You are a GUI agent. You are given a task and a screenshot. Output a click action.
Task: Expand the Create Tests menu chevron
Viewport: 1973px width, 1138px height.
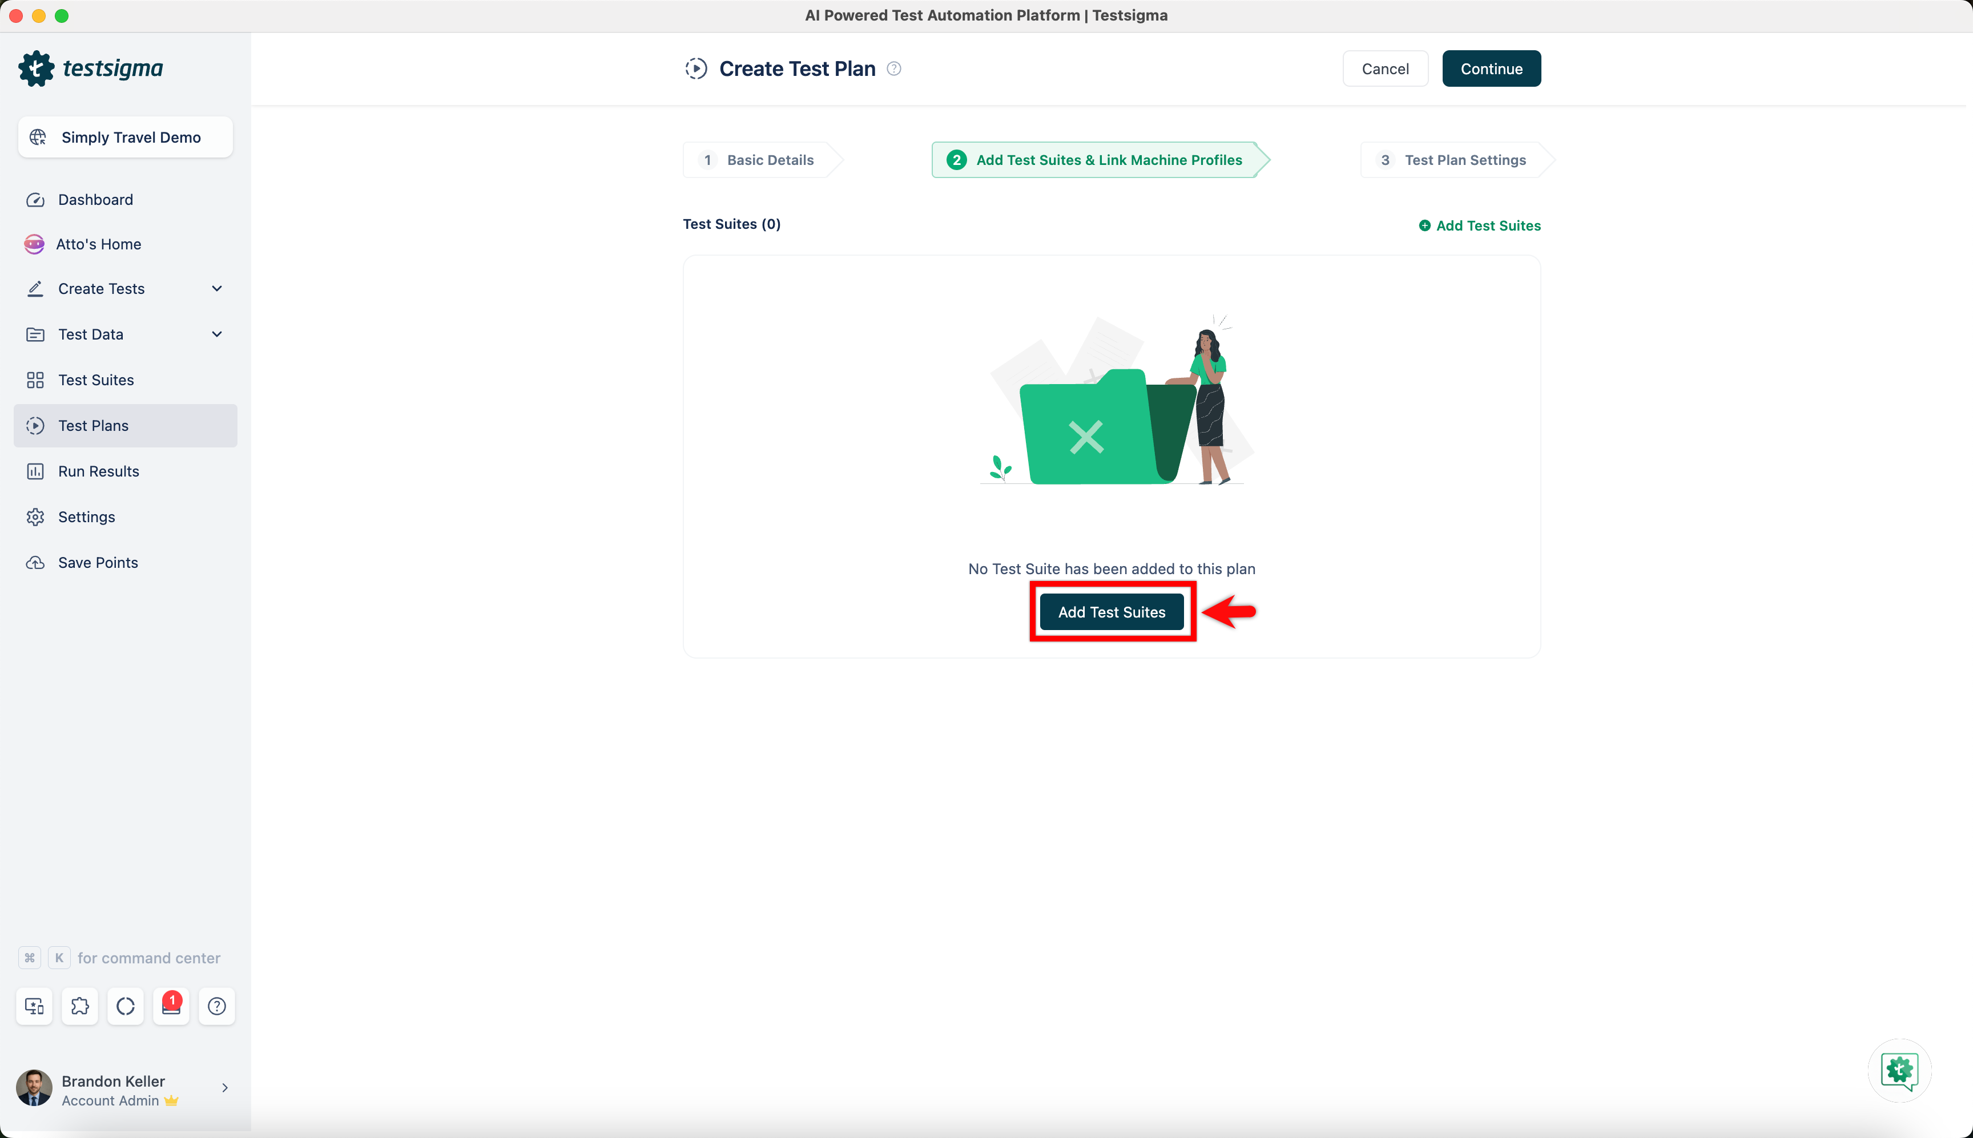pos(216,288)
